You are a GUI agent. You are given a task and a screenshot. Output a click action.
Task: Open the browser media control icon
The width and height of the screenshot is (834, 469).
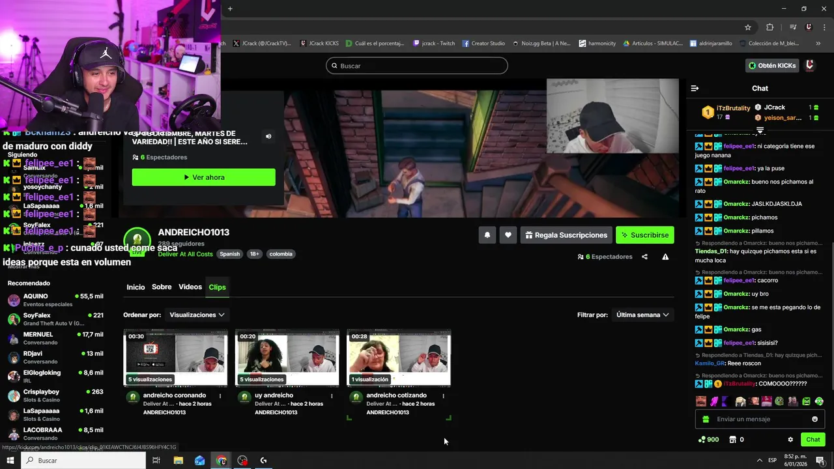[793, 27]
